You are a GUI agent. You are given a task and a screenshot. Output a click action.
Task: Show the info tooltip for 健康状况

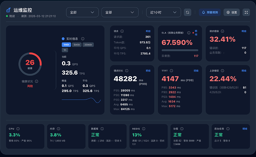point(37,81)
